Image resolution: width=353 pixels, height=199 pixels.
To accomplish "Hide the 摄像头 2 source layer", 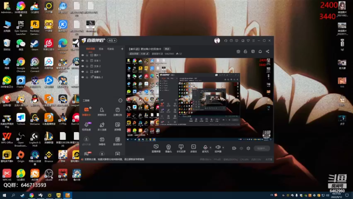I will 83,77.
